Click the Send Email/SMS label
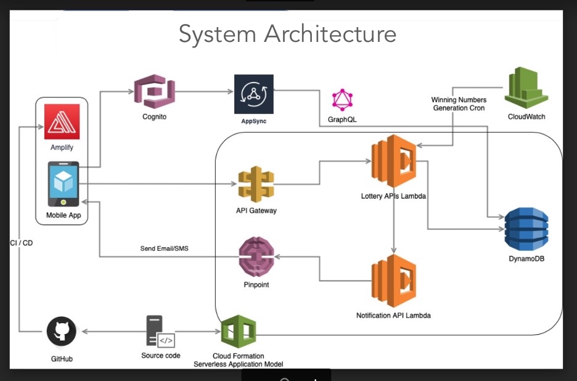Viewport: 577px width, 381px height. click(x=164, y=248)
